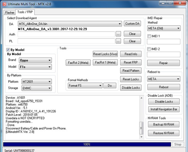The width and height of the screenshot is (188, 152).
Task: Click Disable Locks in Tools group
Action: (x=131, y=88)
